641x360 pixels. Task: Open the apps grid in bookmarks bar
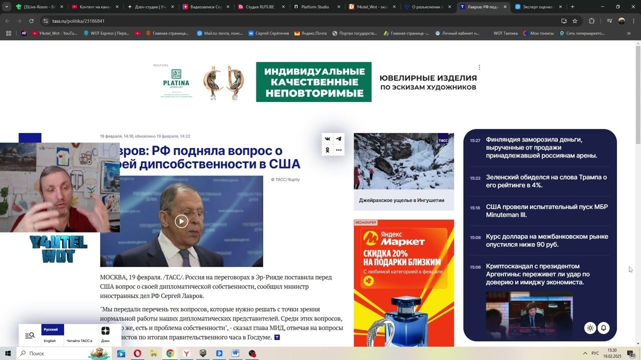tap(9, 33)
